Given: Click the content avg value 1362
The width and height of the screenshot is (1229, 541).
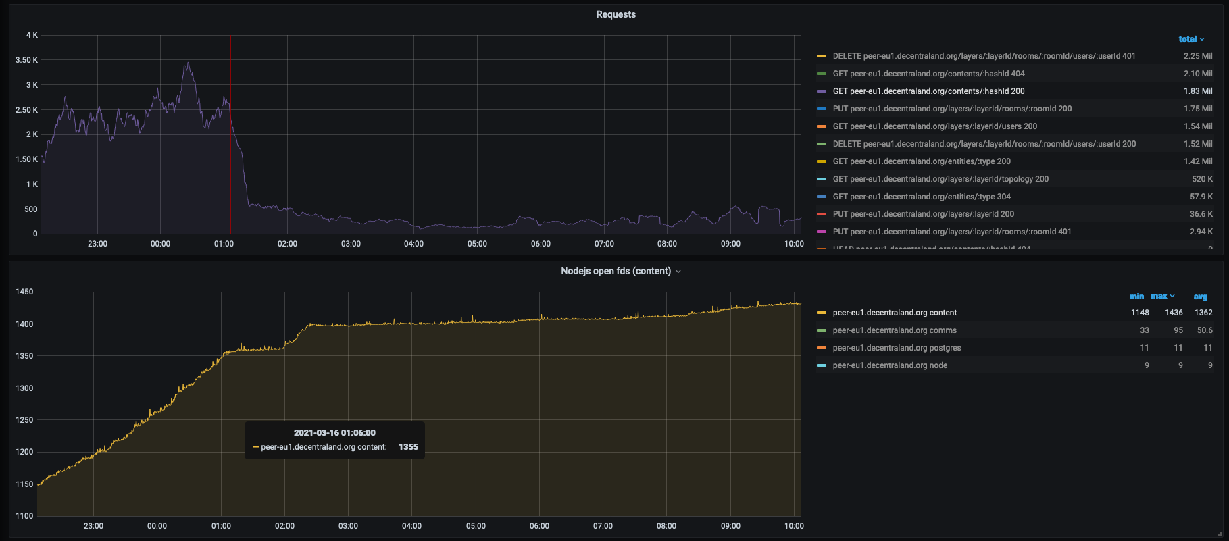Looking at the screenshot, I should point(1203,313).
